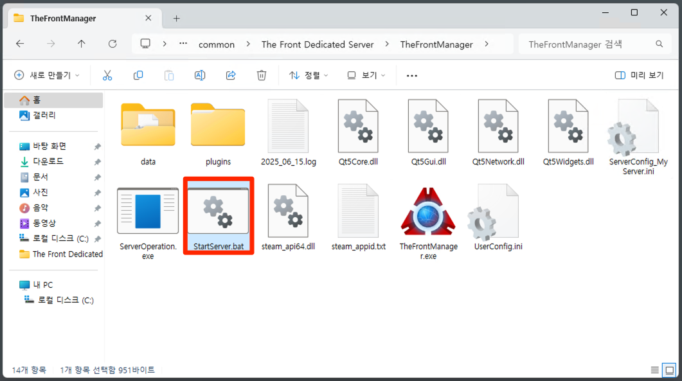This screenshot has height=381, width=682.
Task: Toggle the 미리 보기 preview pane
Action: pyautogui.click(x=640, y=75)
